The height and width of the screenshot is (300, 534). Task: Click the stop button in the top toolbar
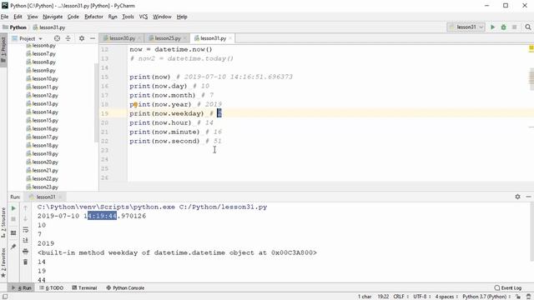click(x=514, y=27)
